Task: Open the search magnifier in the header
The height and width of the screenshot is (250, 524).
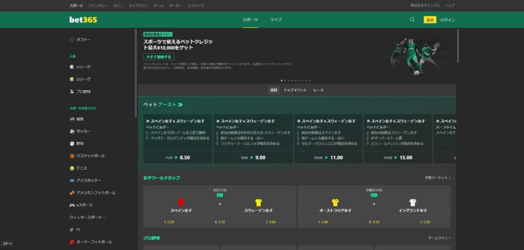Action: pos(412,20)
